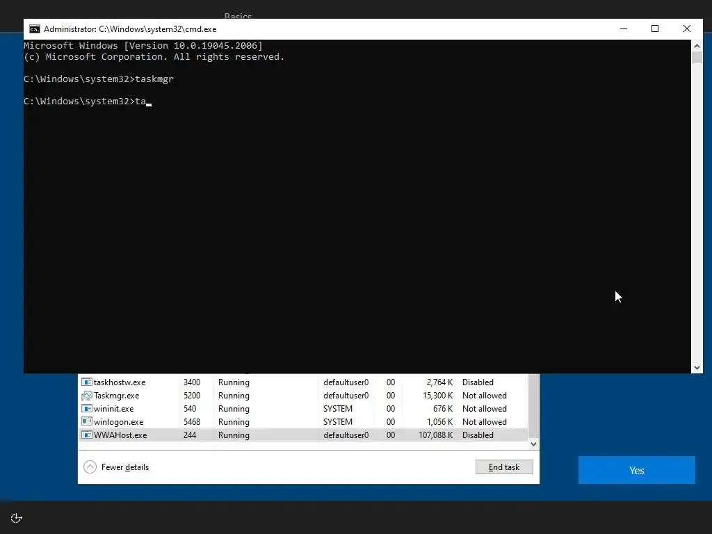Viewport: 712px width, 534px height.
Task: Click Task Manager list scroll down arrow
Action: click(534, 444)
